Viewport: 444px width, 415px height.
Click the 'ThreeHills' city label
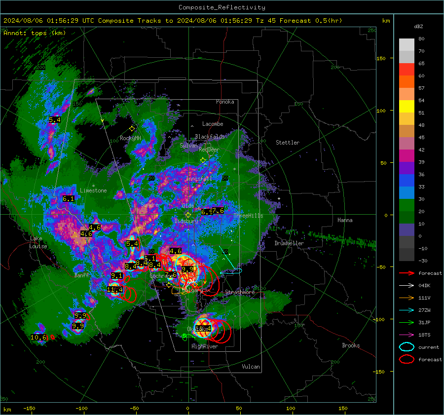(248, 216)
